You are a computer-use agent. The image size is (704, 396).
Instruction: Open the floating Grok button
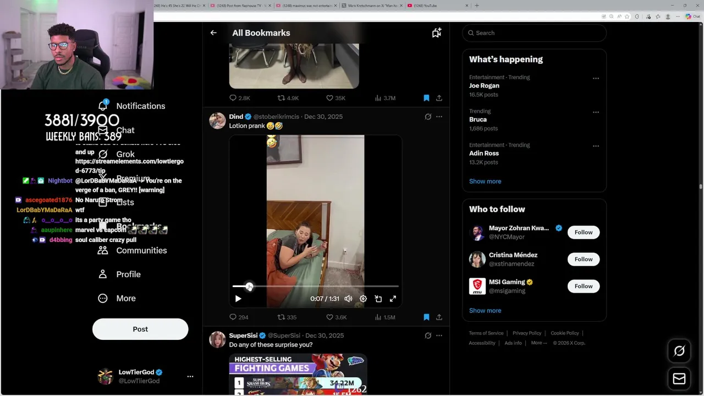pos(679,351)
